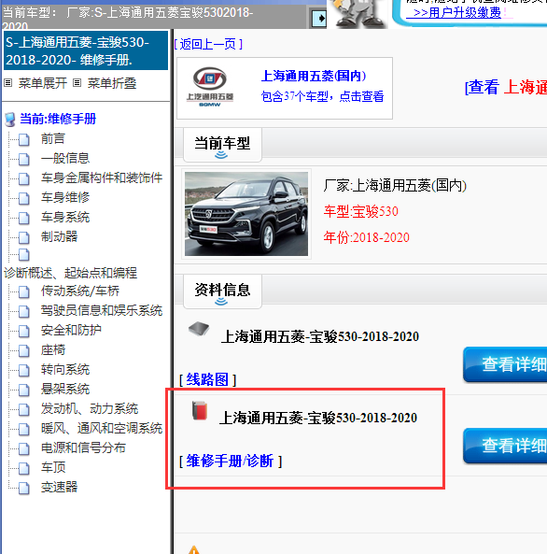
Task: Select 安全和防护 item
Action: click(71, 330)
